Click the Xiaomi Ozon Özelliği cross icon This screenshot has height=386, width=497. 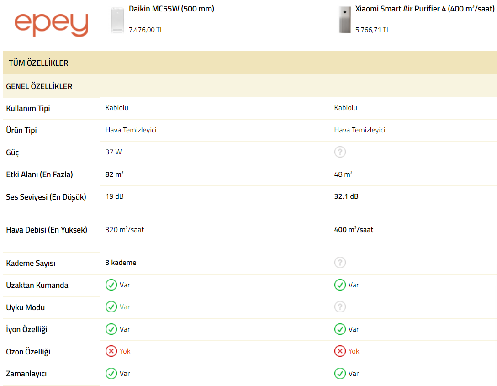pyautogui.click(x=340, y=351)
